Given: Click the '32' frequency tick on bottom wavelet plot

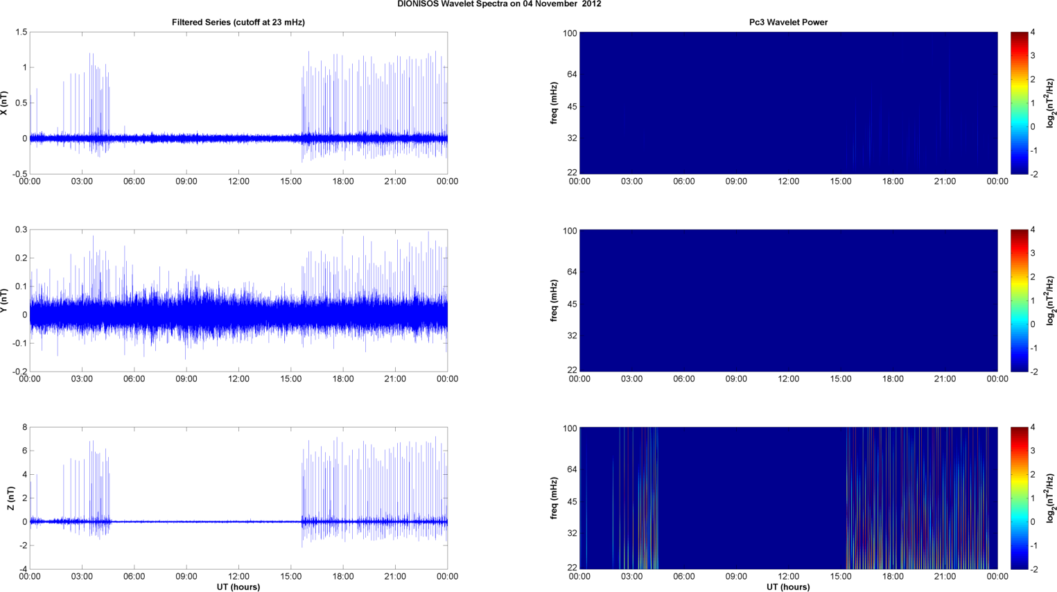Looking at the screenshot, I should pos(572,533).
